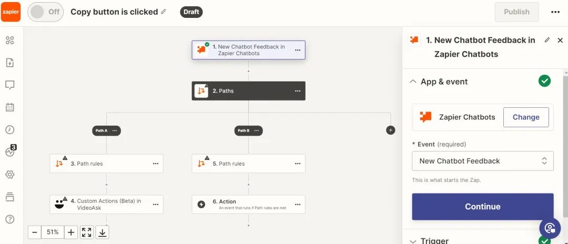Click the Change app button
The image size is (568, 244).
click(x=526, y=117)
